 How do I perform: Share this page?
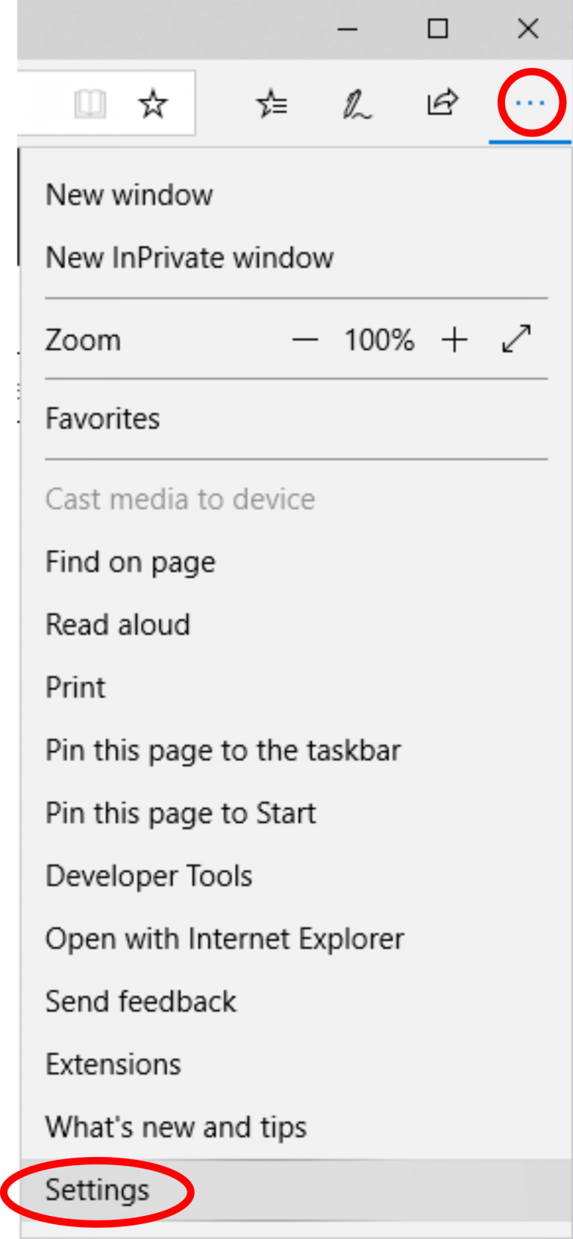[x=441, y=104]
